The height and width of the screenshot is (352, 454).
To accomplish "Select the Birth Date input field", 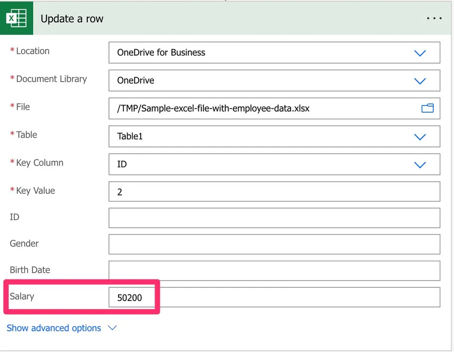I will [274, 271].
